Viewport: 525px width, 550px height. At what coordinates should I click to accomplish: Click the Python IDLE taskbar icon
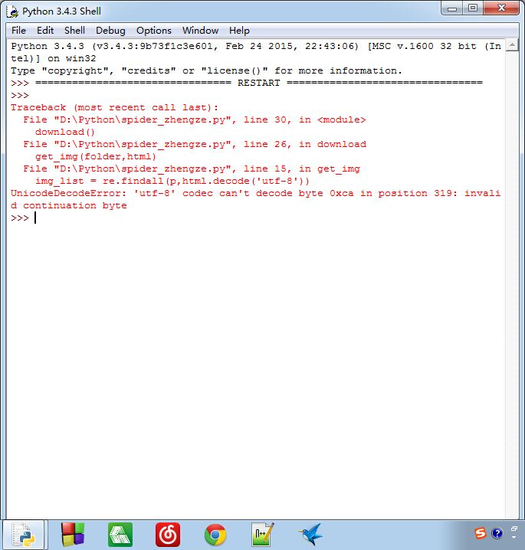click(23, 534)
